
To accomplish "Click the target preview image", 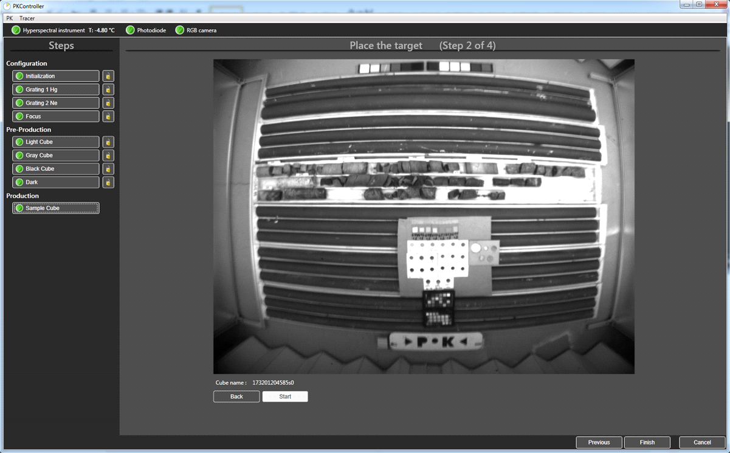I will (x=424, y=216).
